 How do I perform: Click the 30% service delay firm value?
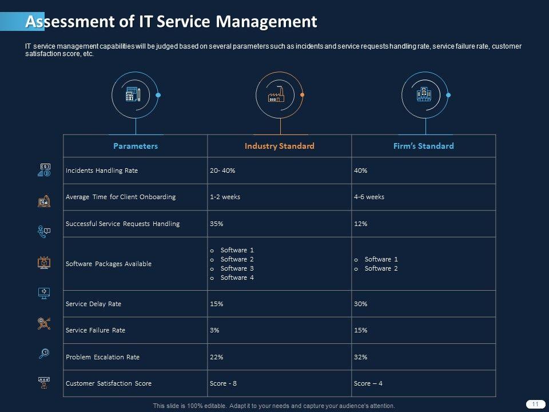coord(424,304)
